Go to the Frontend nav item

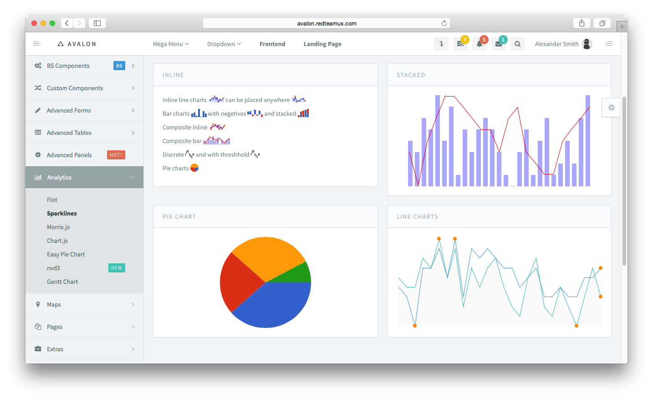[272, 44]
